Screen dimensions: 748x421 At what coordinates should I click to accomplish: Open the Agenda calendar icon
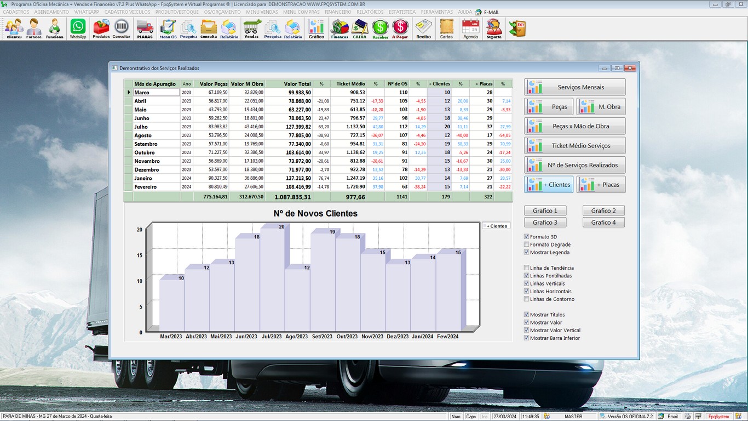click(470, 28)
